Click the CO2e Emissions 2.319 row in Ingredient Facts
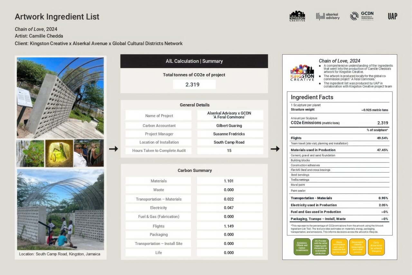The image size is (412, 275). (339, 123)
